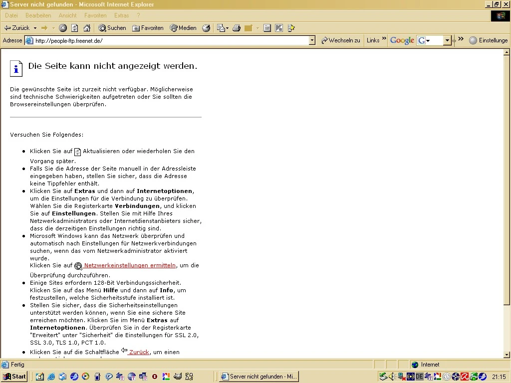This screenshot has height=383, width=511.
Task: Click the Windows Start button
Action: [x=14, y=377]
